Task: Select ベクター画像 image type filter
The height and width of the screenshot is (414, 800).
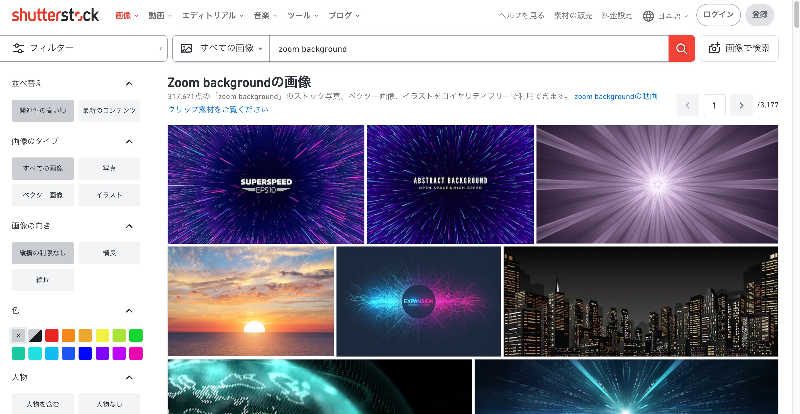Action: pyautogui.click(x=43, y=195)
